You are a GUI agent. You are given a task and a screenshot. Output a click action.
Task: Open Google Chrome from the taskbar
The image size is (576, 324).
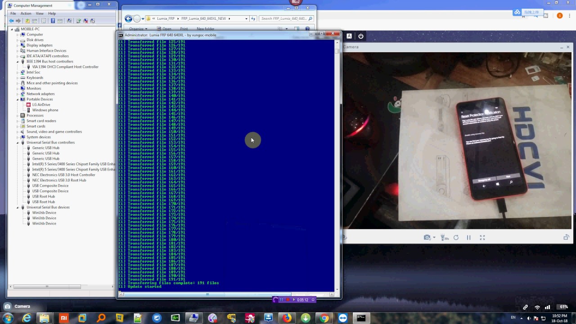[x=324, y=318]
